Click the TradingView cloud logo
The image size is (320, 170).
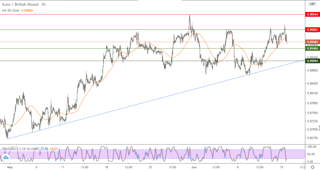(6, 158)
